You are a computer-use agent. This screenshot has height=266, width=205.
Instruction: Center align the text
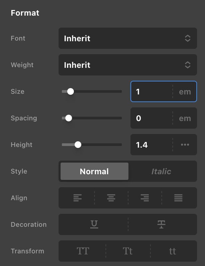[x=111, y=198]
